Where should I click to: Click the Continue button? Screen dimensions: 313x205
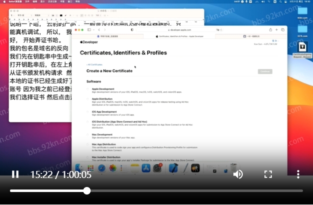click(265, 71)
